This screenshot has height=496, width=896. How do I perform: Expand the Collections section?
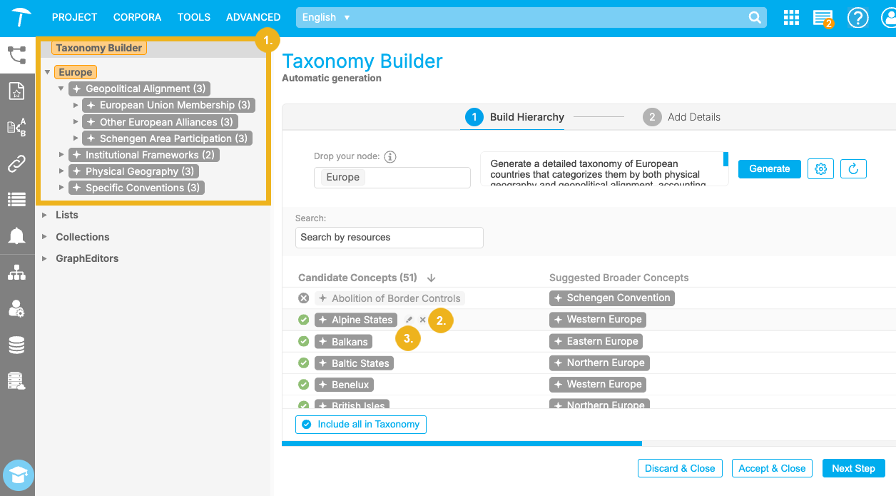(x=45, y=237)
